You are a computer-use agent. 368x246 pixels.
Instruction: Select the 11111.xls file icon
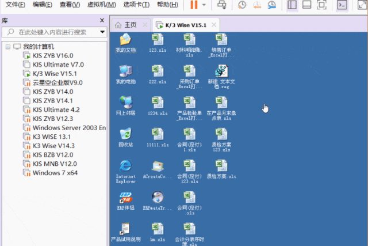158,138
